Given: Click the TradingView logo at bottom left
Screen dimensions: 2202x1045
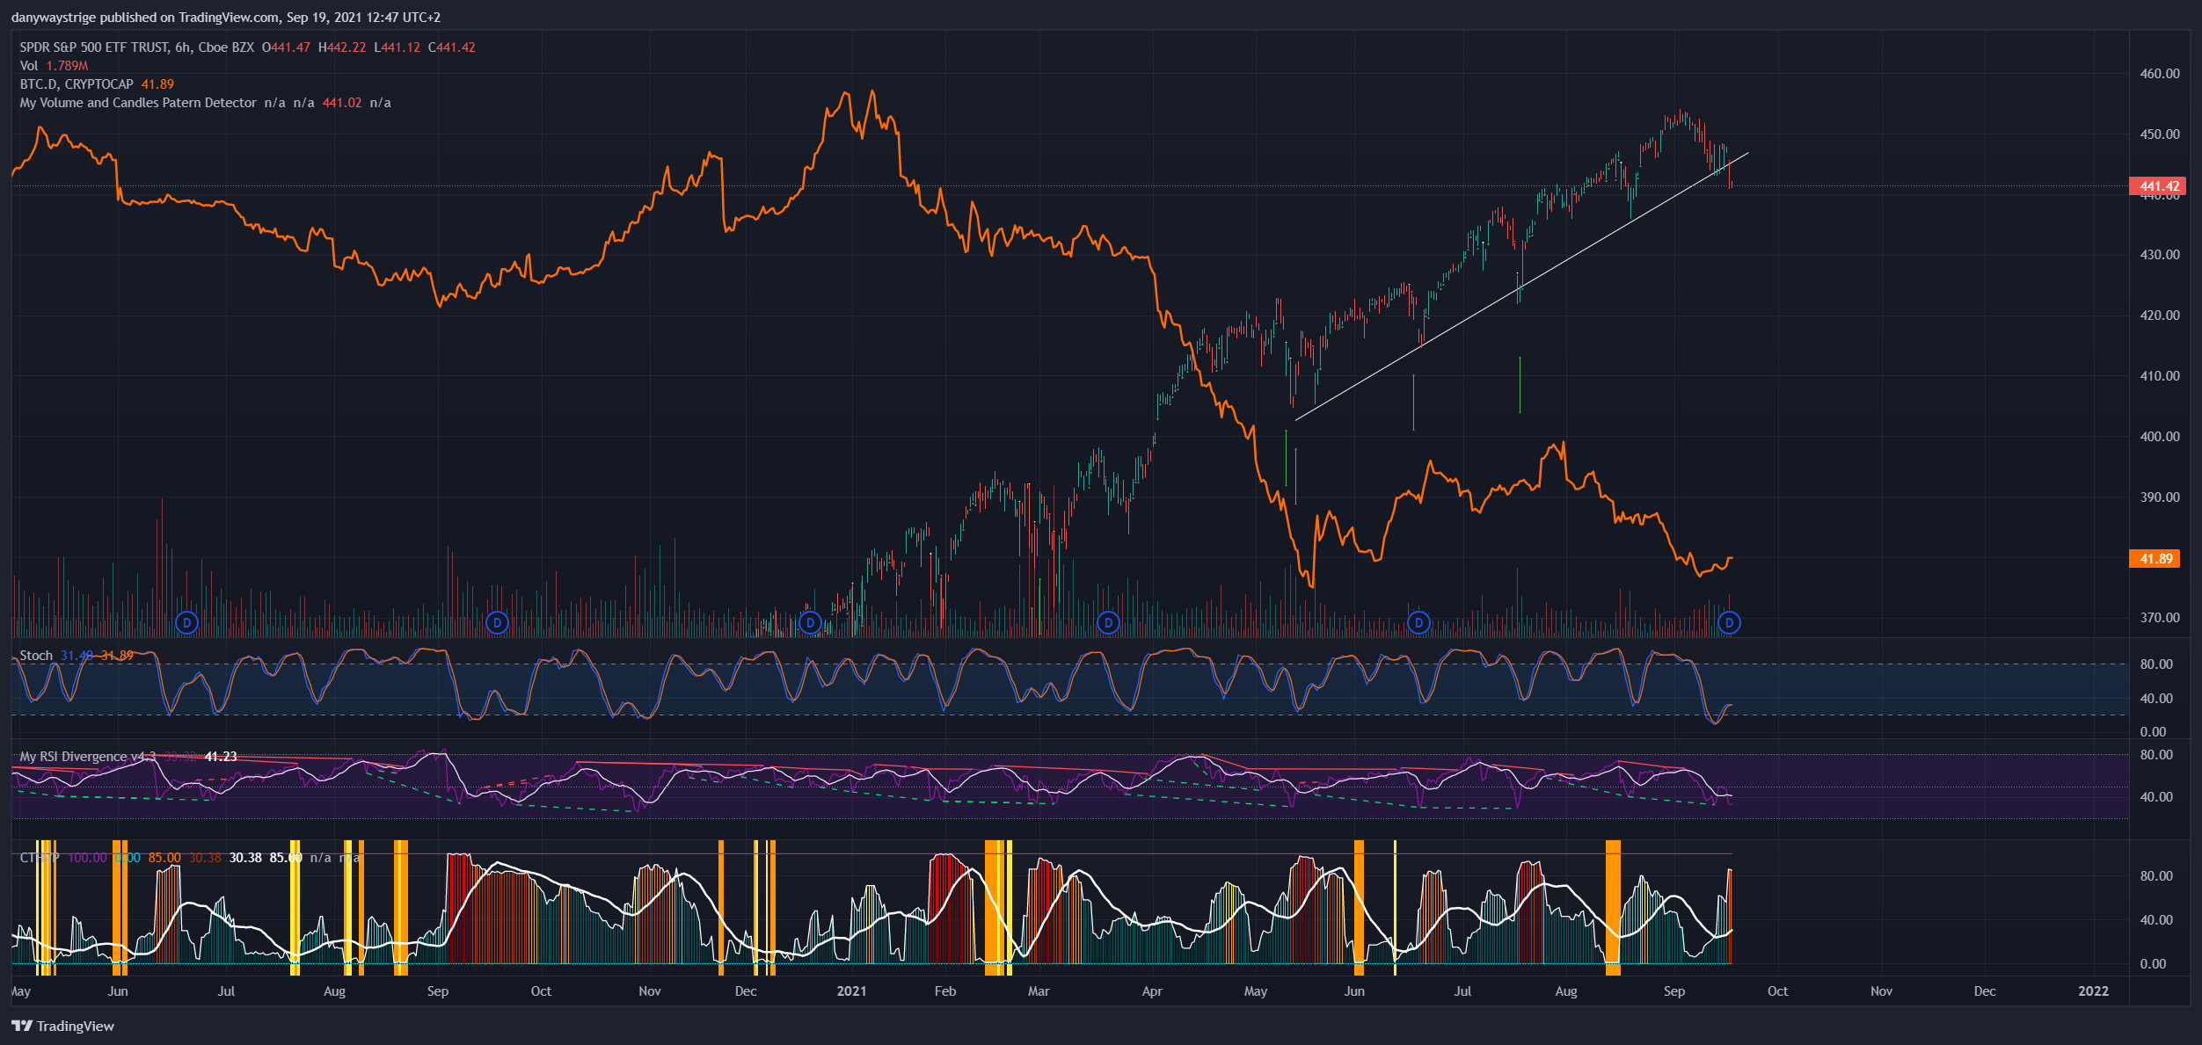Looking at the screenshot, I should (x=62, y=1026).
